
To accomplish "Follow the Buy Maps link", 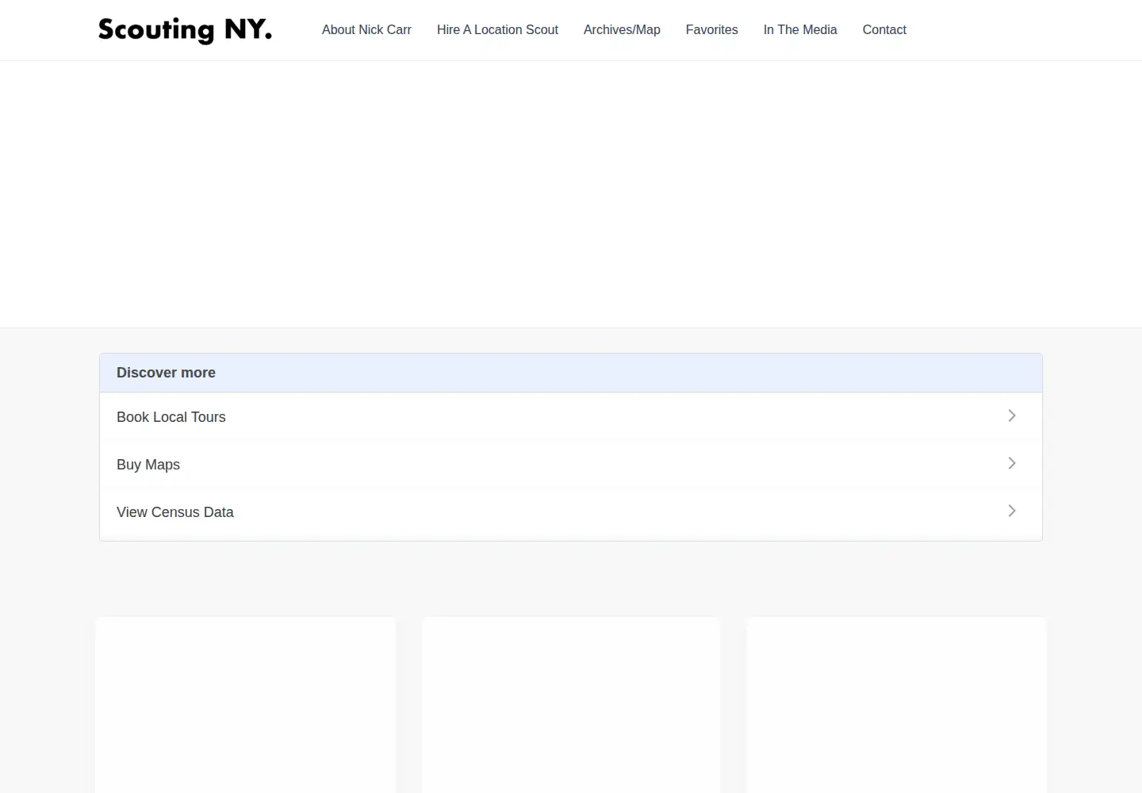I will point(571,464).
